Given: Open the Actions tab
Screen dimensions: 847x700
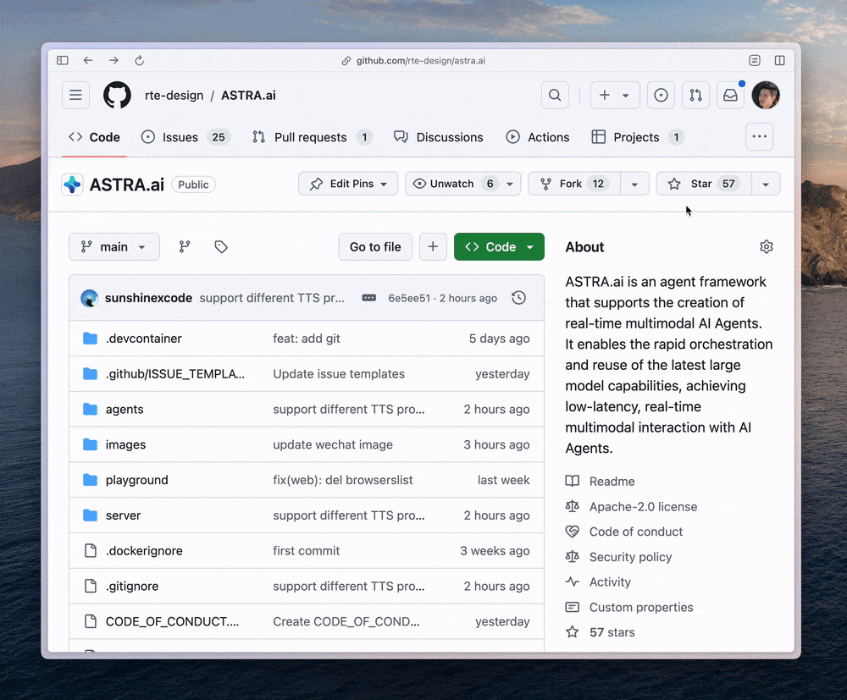Looking at the screenshot, I should pos(538,137).
